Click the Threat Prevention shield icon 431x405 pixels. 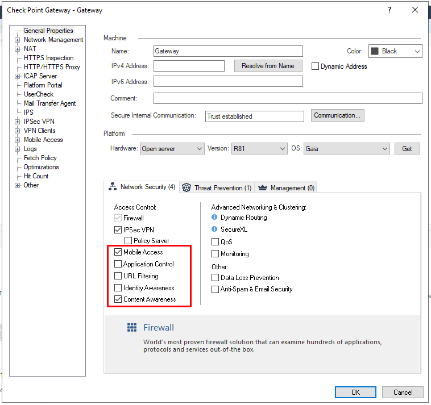coord(187,187)
